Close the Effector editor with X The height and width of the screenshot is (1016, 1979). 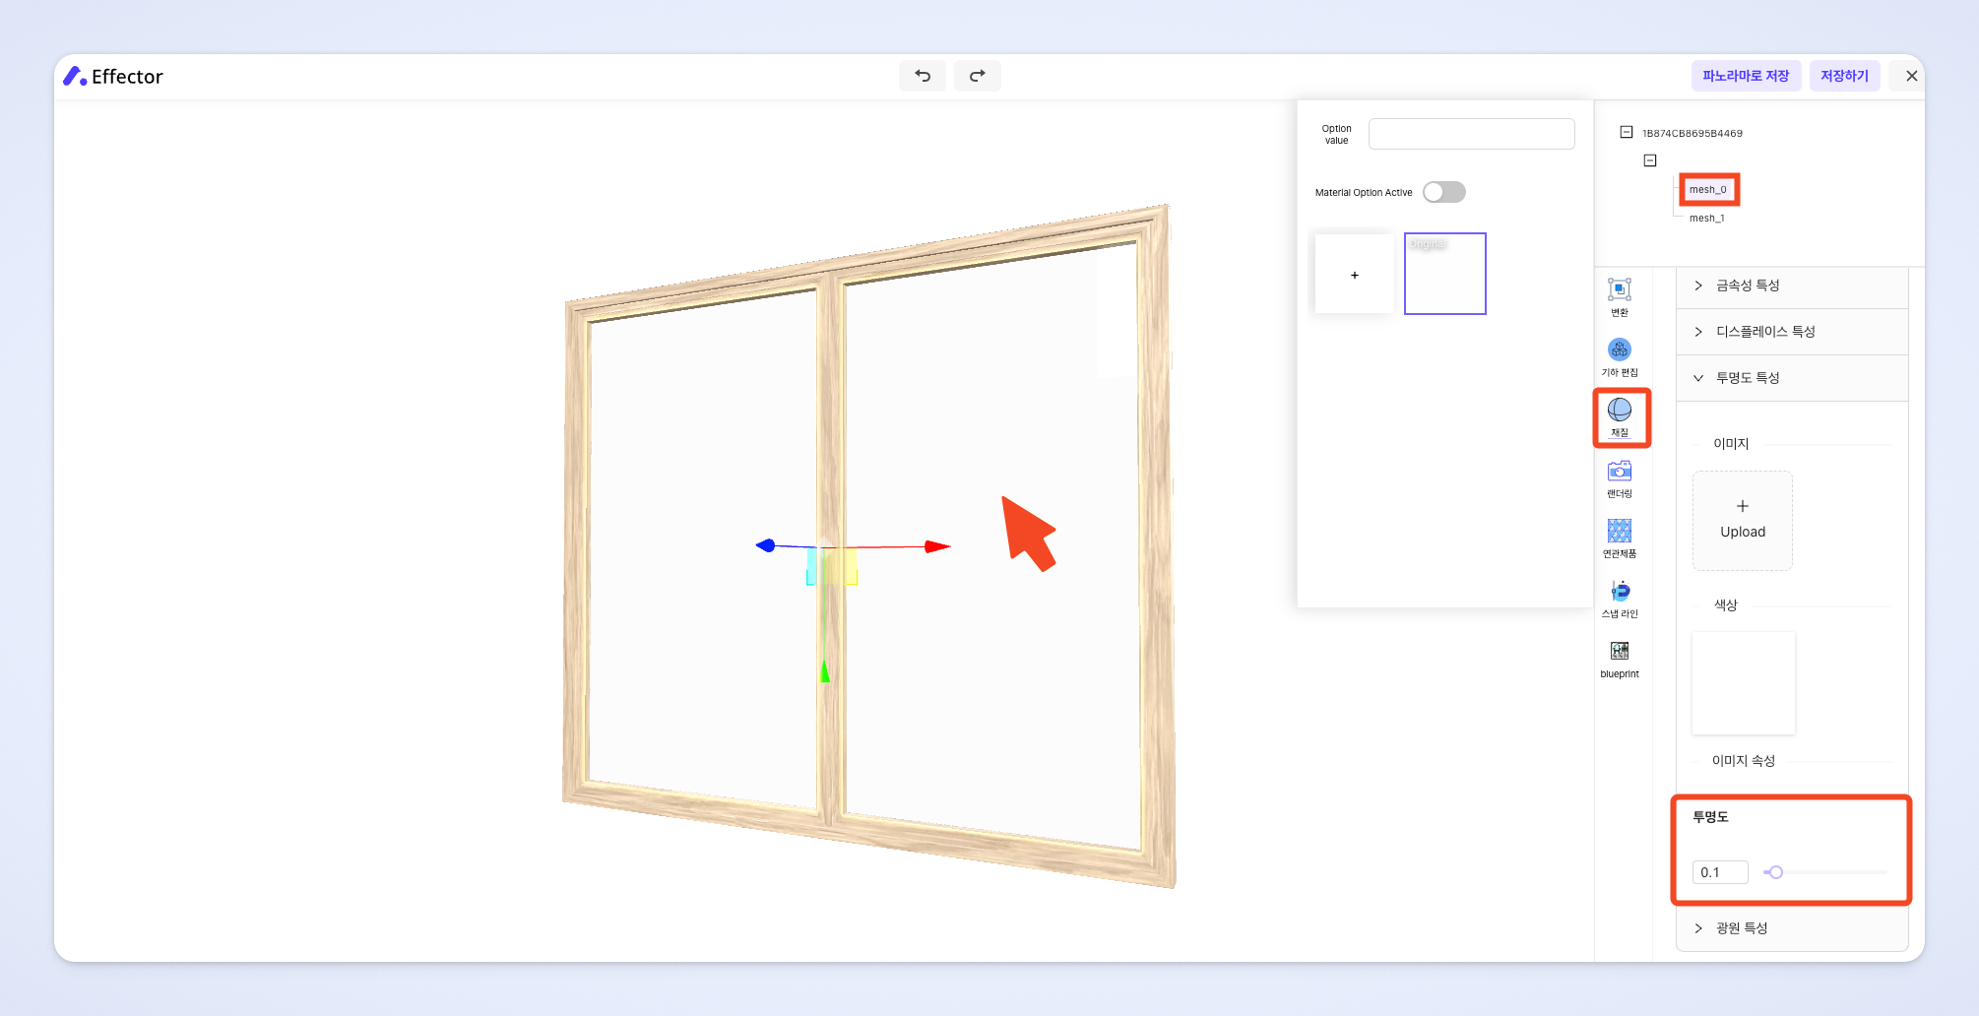click(x=1911, y=76)
